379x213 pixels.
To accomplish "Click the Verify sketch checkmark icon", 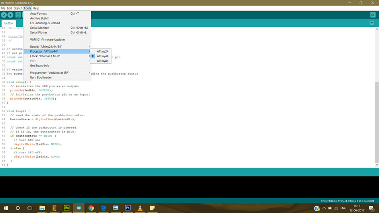I will coord(4,15).
